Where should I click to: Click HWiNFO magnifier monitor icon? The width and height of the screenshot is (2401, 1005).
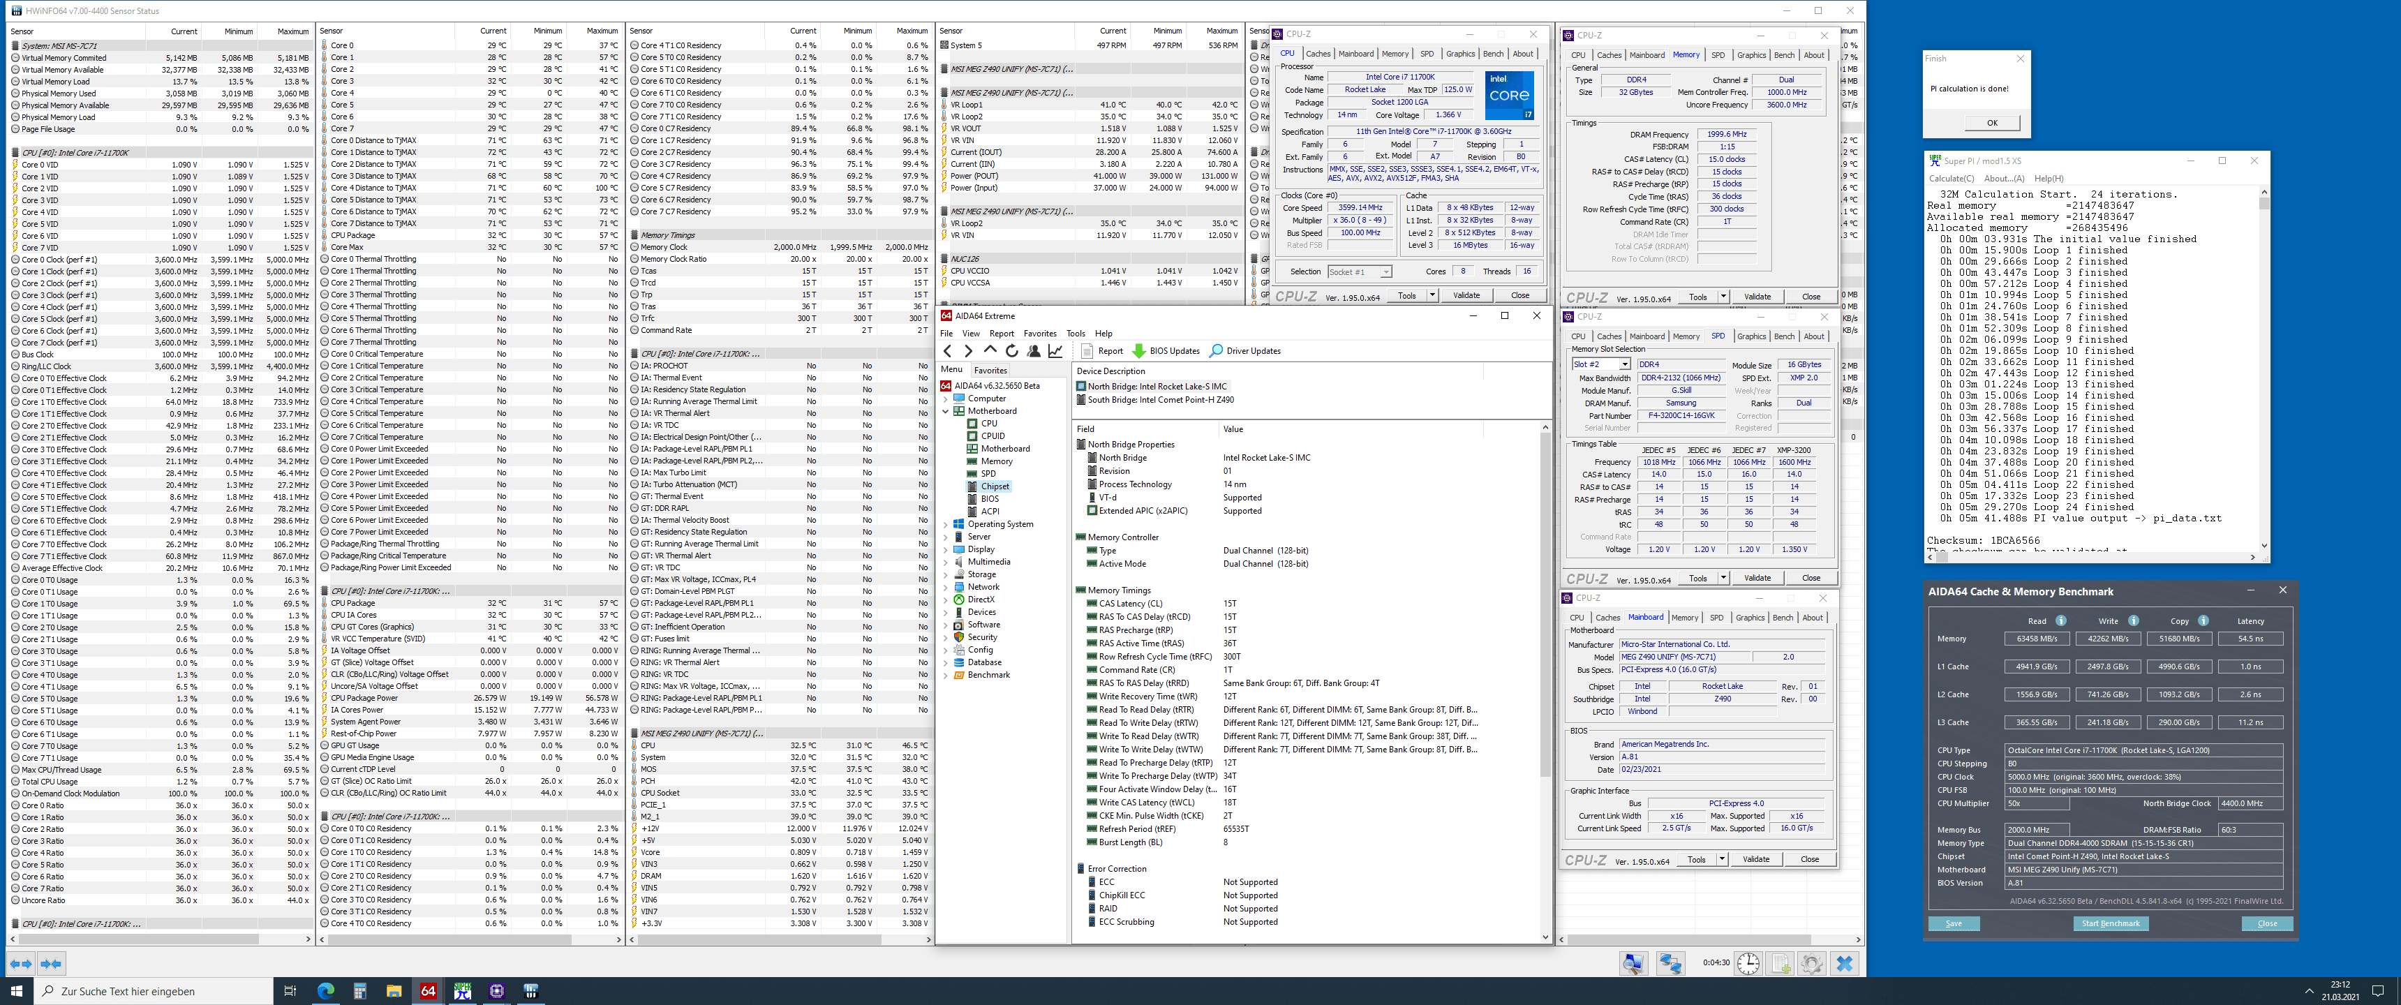(x=1633, y=964)
